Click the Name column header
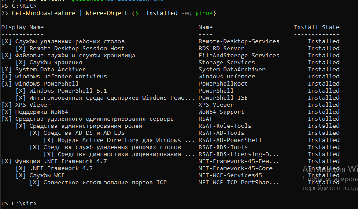The height and width of the screenshot is (209, 358). tap(206, 27)
